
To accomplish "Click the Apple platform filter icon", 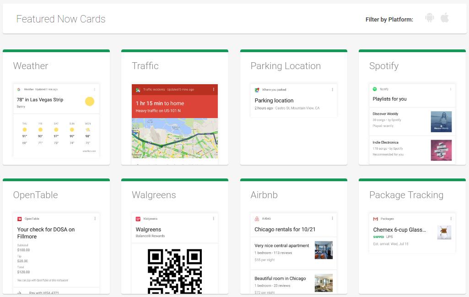I will point(444,18).
